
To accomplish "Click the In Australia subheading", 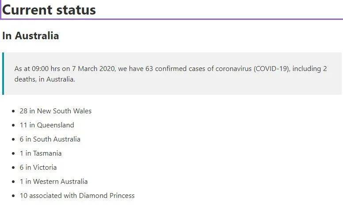I will [30, 36].
